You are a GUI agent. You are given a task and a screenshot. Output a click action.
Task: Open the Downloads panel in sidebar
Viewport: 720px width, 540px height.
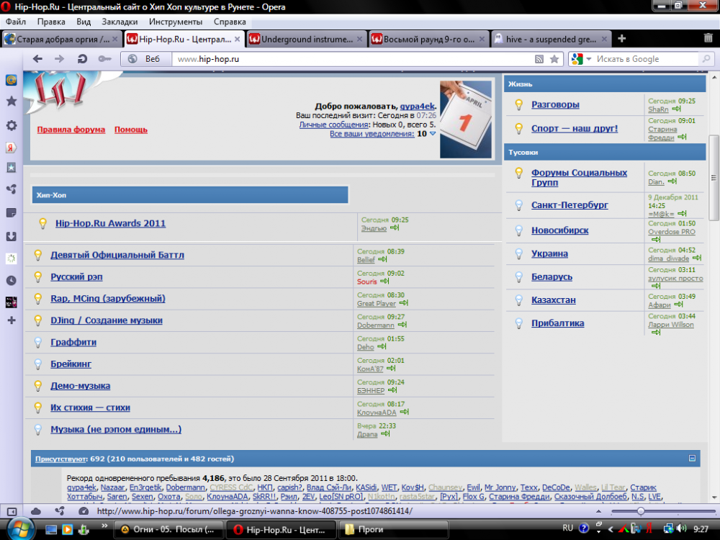pos(11,236)
